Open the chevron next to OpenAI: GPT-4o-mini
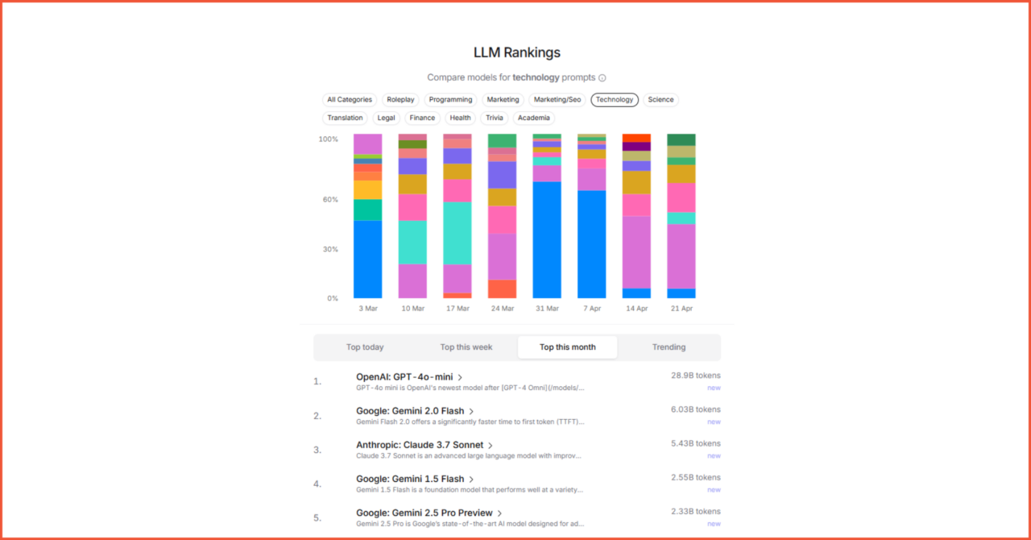 (460, 377)
